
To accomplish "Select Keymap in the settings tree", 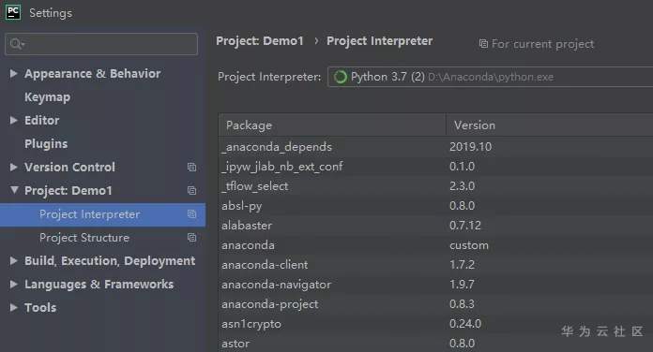I will pos(47,97).
